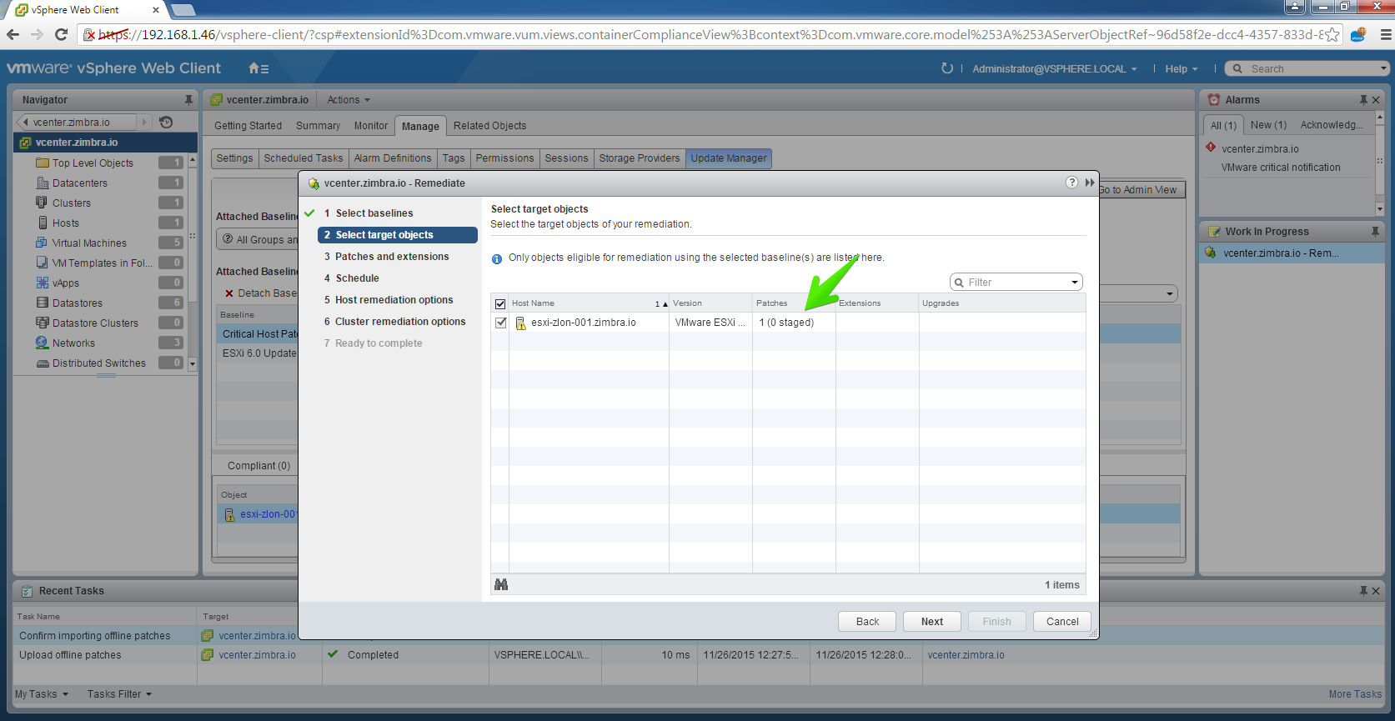Click the 'VMware critical notification' alarm text
This screenshot has height=721, width=1395.
pos(1281,168)
